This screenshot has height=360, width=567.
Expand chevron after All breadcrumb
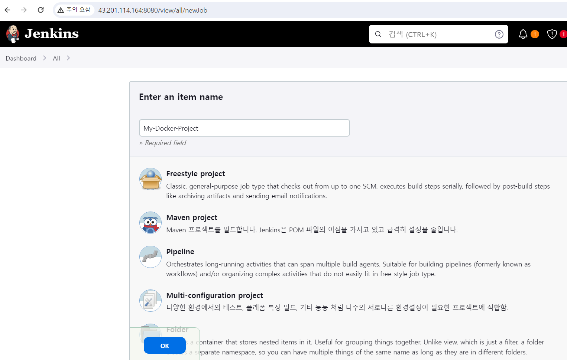68,58
